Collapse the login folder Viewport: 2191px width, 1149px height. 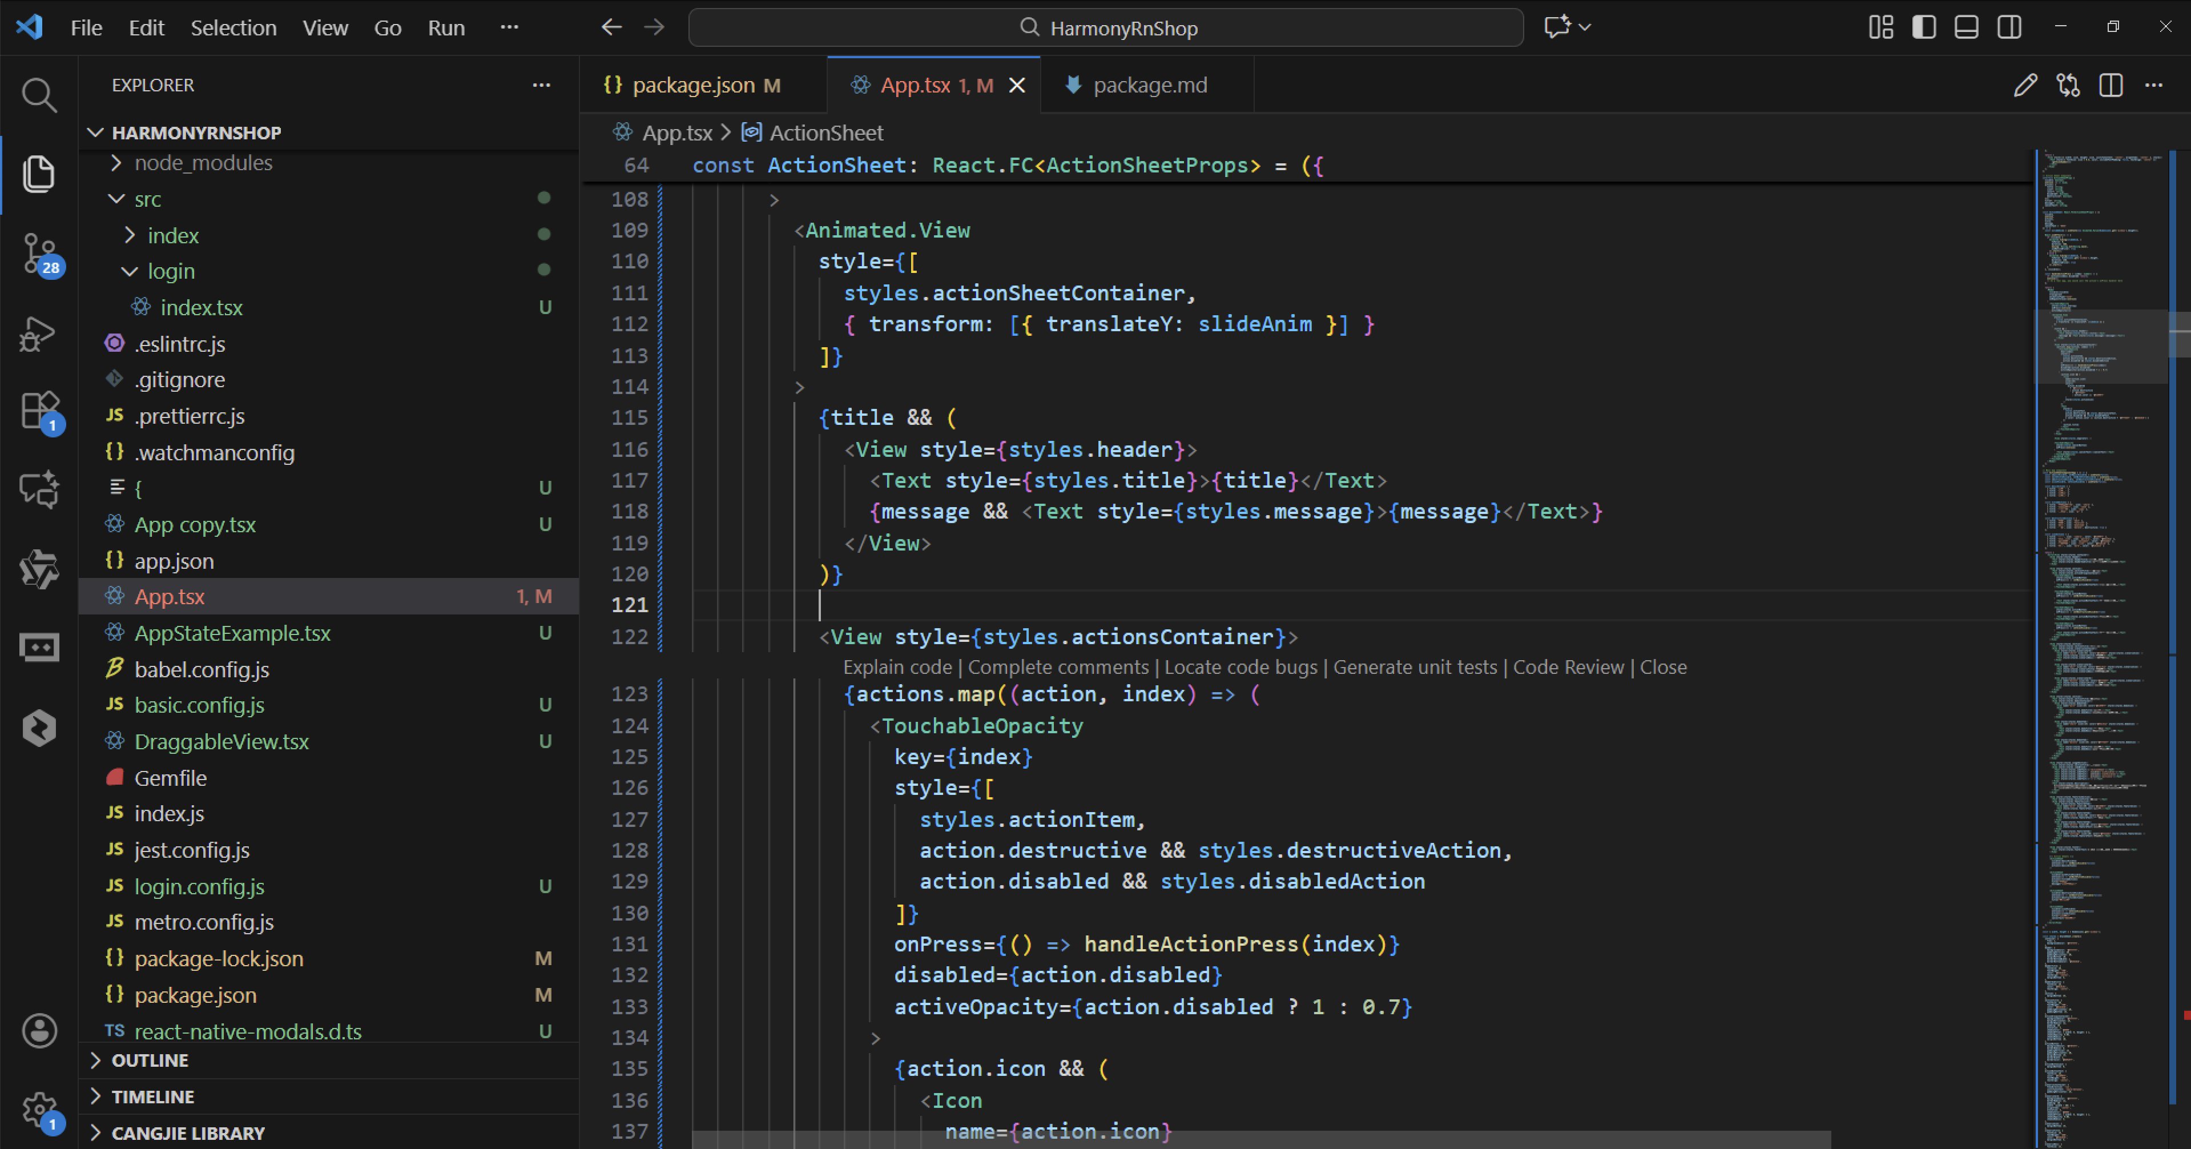click(x=170, y=271)
